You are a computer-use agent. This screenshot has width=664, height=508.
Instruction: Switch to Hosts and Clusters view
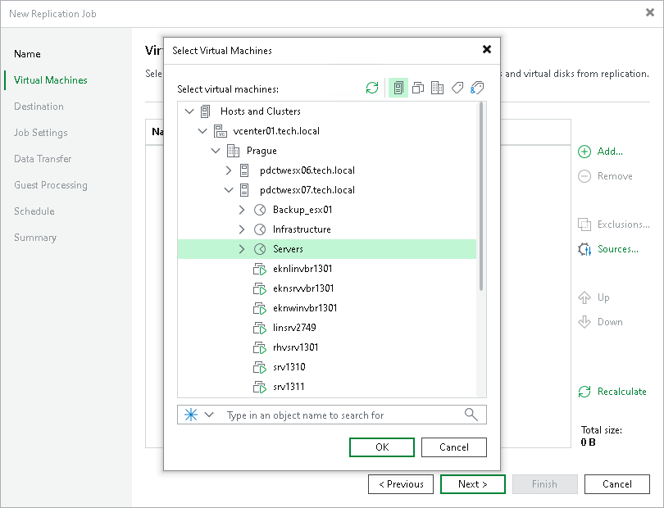(x=398, y=88)
